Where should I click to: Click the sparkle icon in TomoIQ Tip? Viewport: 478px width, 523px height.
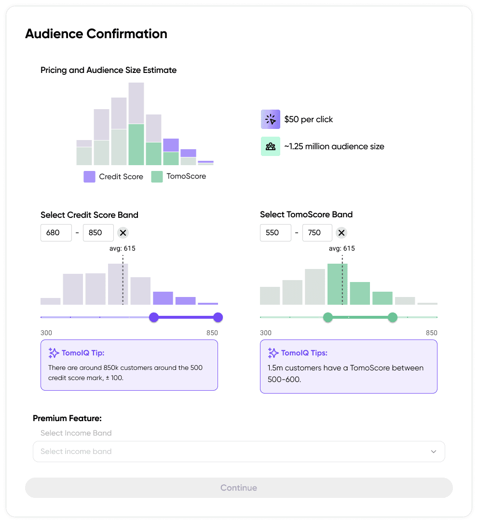[54, 353]
